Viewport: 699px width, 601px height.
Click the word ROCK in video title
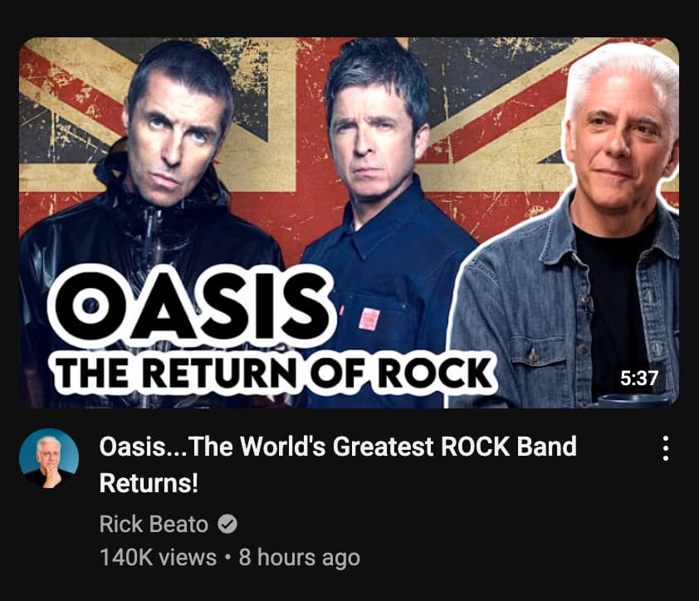[x=475, y=447]
